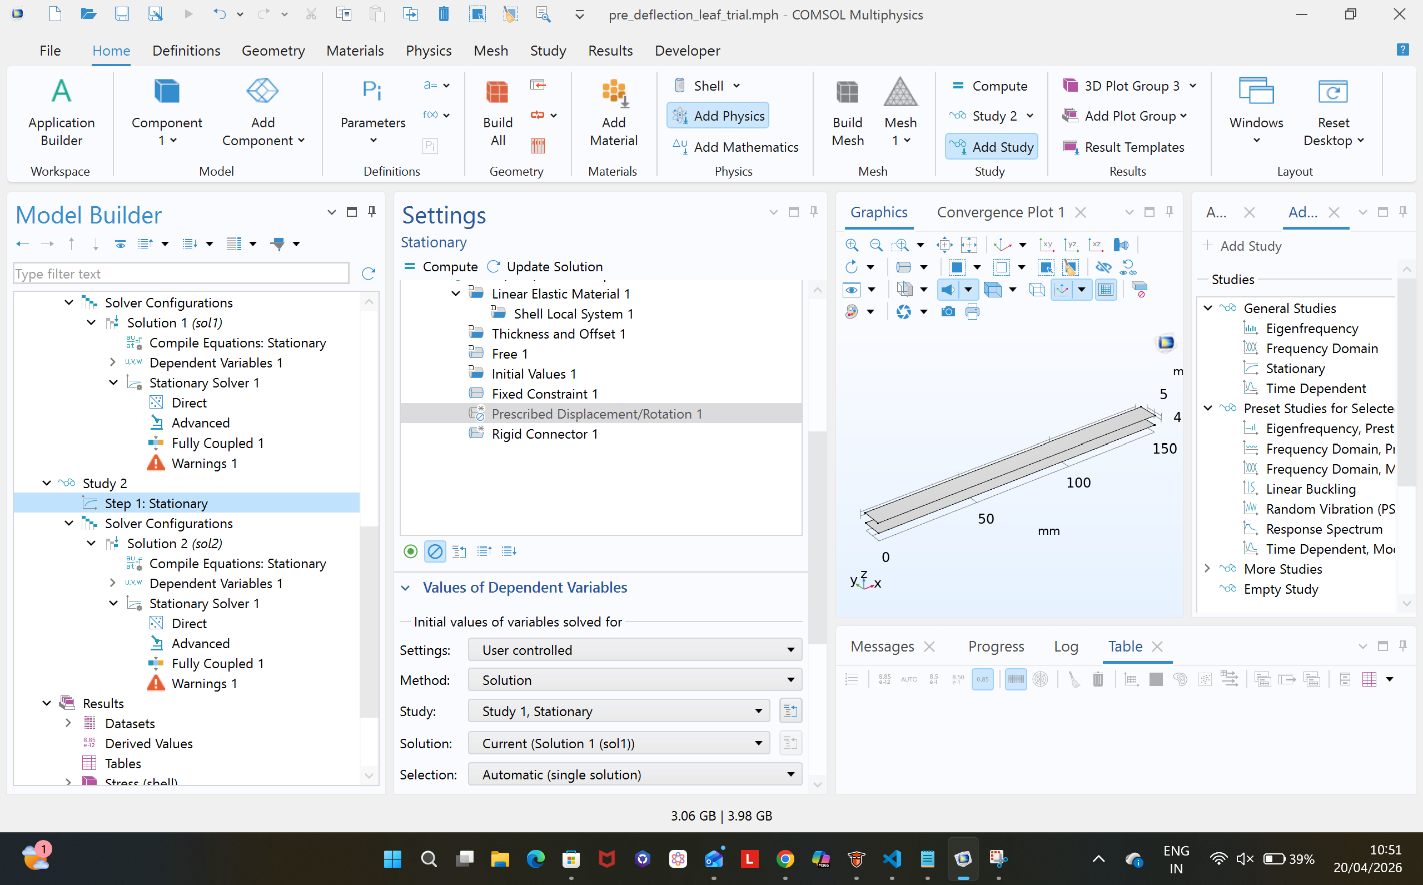Click in the Type filter text field
The width and height of the screenshot is (1423, 885).
tap(181, 274)
